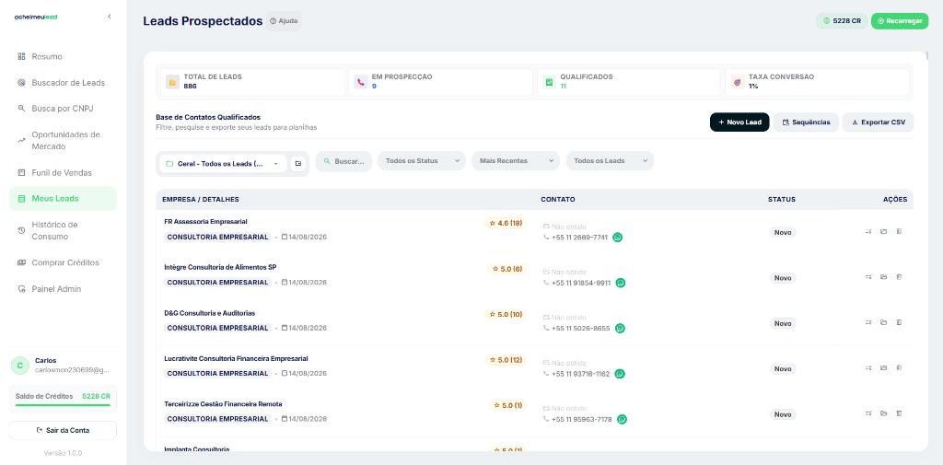Open the Todos os Status filter dropdown

tap(422, 161)
